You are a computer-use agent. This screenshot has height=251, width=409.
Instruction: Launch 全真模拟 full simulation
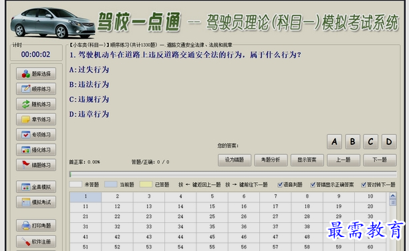tap(36, 187)
